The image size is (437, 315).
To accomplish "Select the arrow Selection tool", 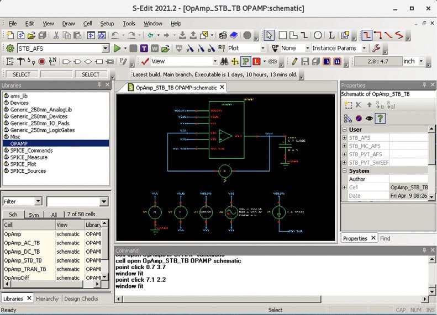I will click(269, 35).
